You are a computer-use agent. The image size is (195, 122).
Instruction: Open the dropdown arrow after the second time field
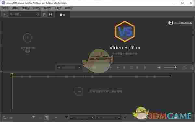(x=125, y=117)
